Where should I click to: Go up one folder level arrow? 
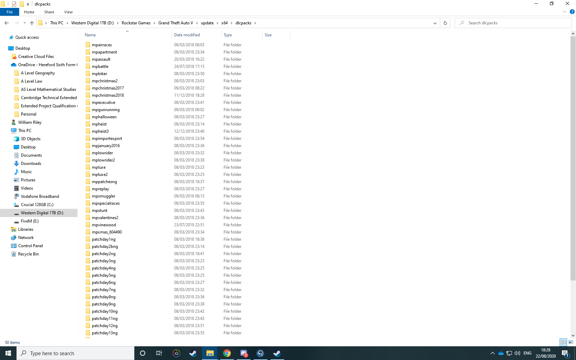click(x=32, y=23)
